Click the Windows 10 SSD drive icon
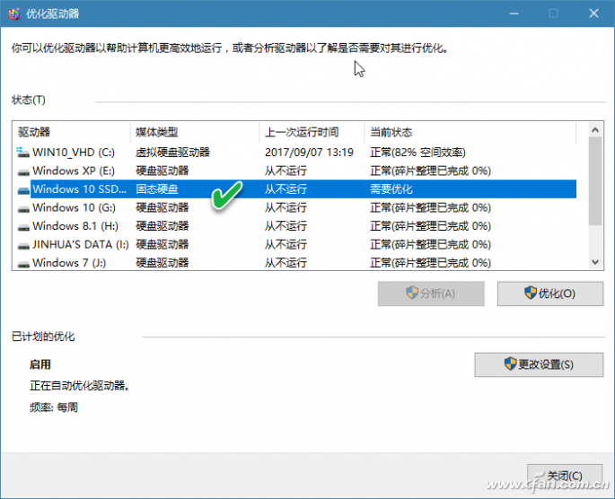The image size is (615, 499). click(x=23, y=189)
